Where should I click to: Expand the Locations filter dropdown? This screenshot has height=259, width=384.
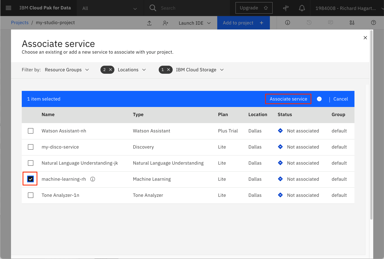[x=132, y=70]
